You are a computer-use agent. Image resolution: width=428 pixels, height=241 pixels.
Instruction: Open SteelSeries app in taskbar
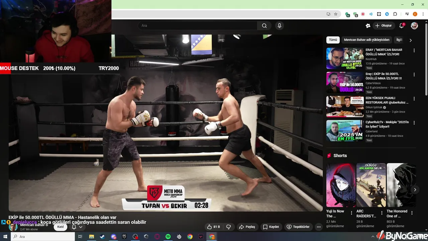point(179,237)
